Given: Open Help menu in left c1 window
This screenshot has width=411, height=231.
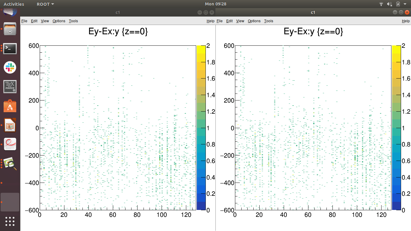Looking at the screenshot, I should [x=211, y=21].
